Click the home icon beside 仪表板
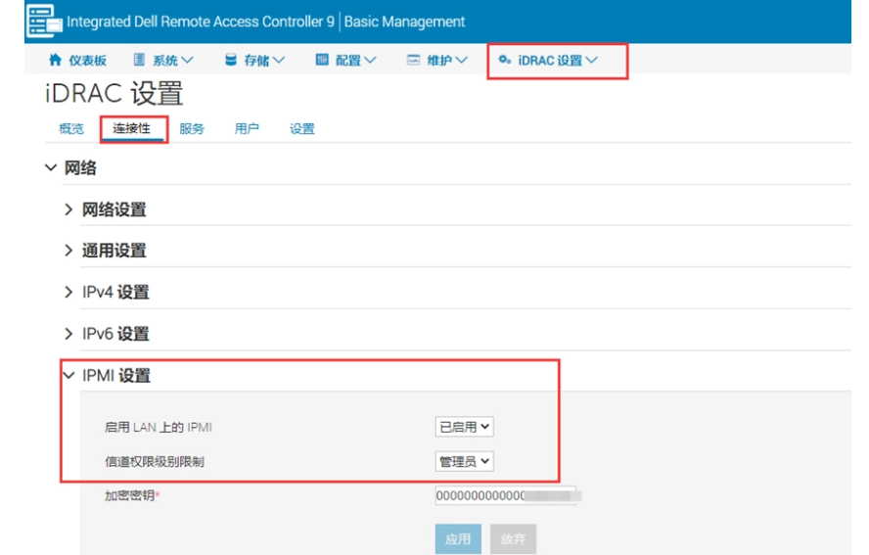Screen dimensions: 869x555 [x=55, y=60]
